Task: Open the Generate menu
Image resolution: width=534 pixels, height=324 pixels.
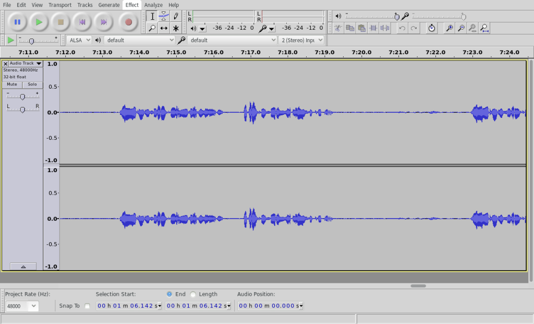Action: pos(109,5)
